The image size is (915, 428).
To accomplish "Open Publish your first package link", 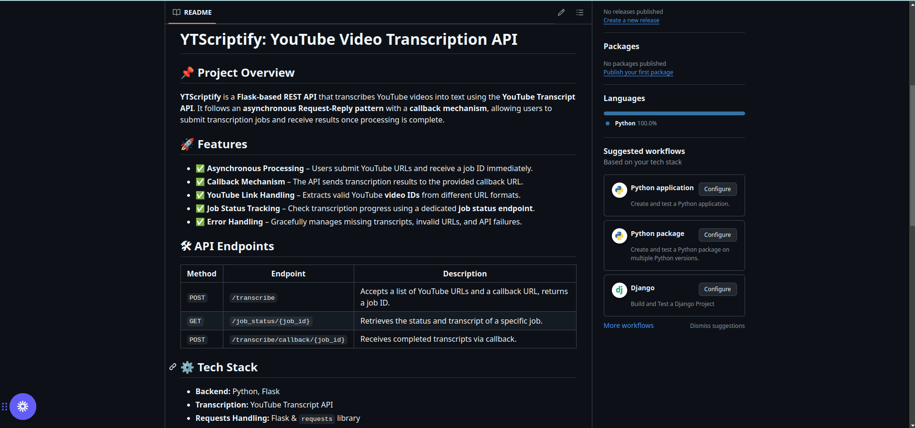I will (x=638, y=72).
